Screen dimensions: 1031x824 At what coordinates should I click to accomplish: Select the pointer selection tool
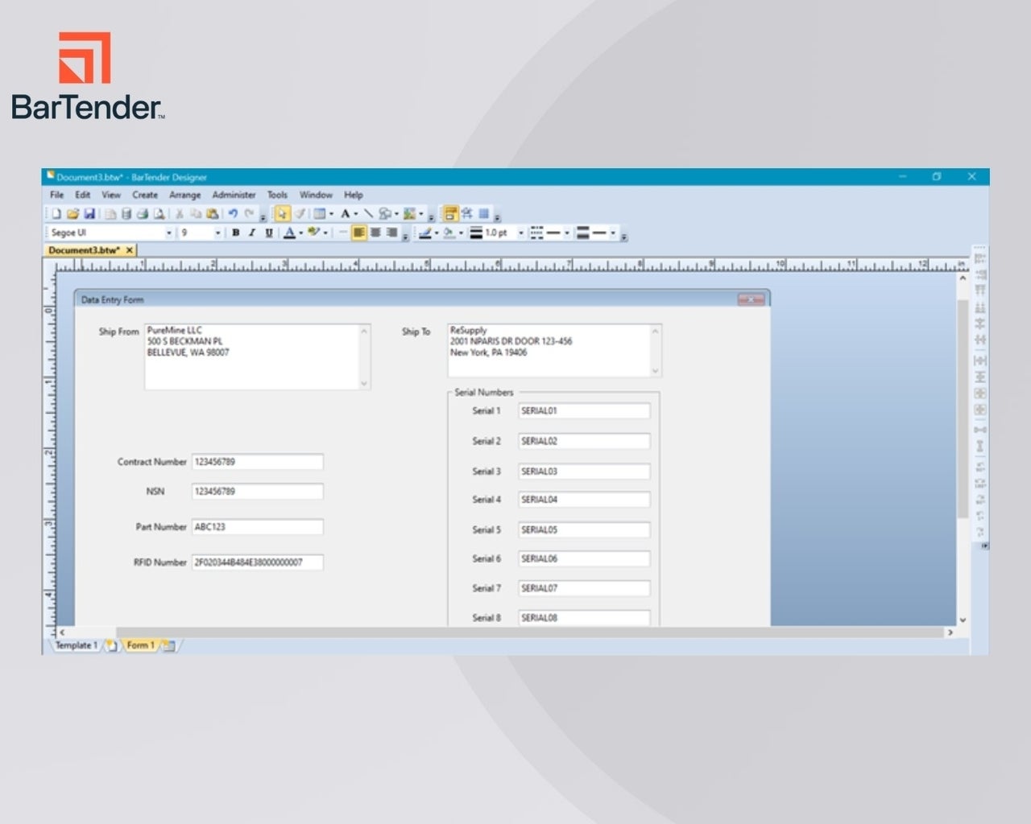pyautogui.click(x=282, y=214)
